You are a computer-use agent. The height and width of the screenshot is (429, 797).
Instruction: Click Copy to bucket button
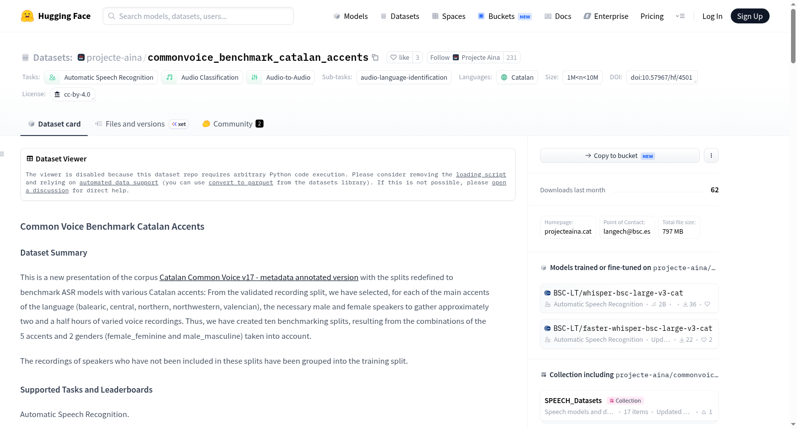pyautogui.click(x=620, y=155)
